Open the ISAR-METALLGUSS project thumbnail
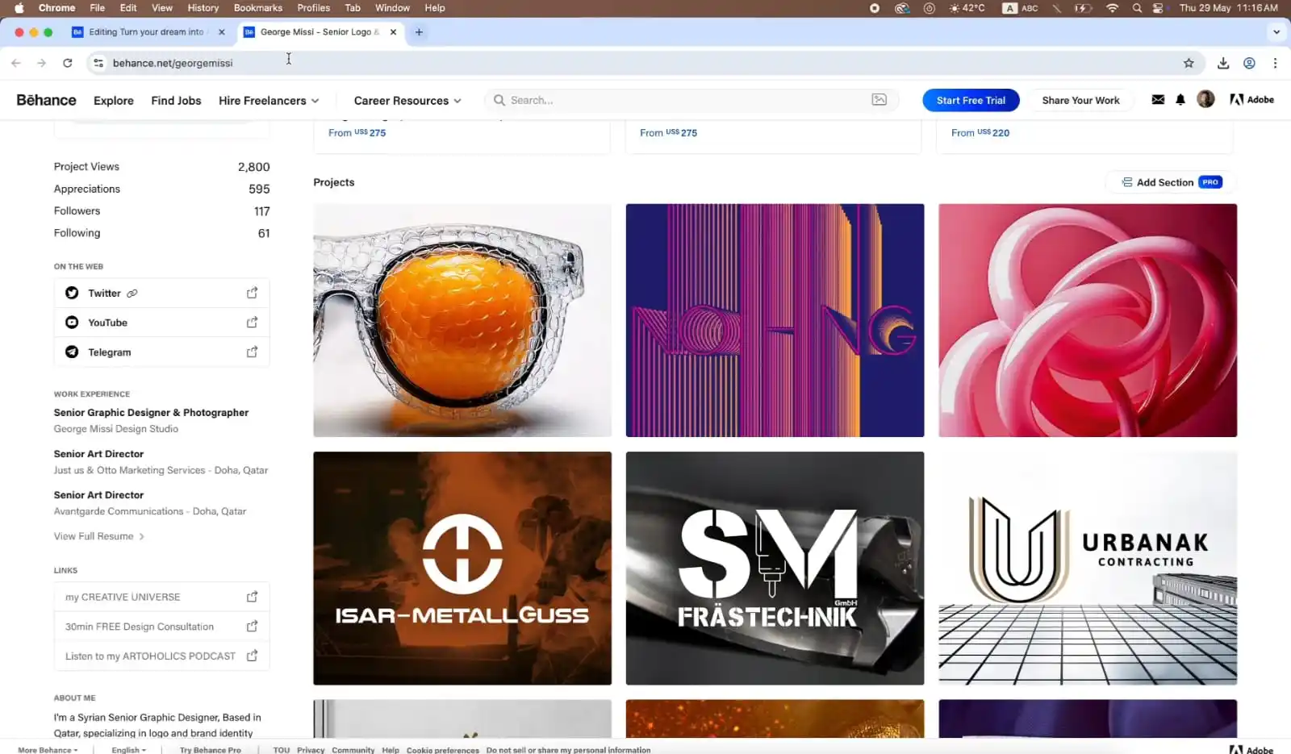This screenshot has height=754, width=1291. [x=462, y=569]
